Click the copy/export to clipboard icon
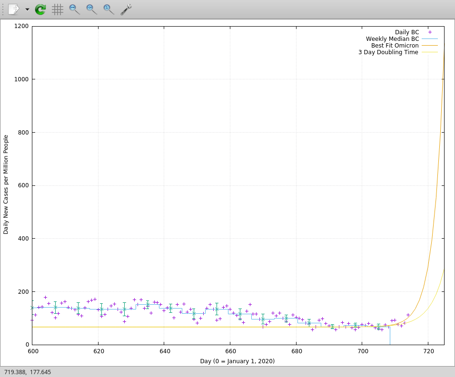This screenshot has width=455, height=377. click(14, 10)
